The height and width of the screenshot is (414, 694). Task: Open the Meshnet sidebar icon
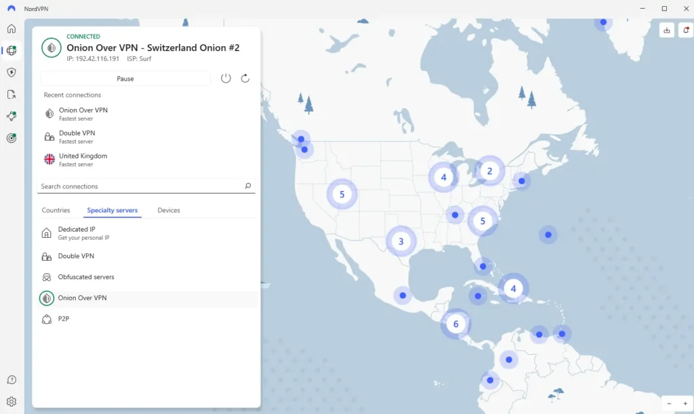click(12, 117)
